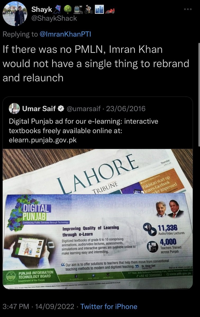Image resolution: width=200 pixels, height=317 pixels.
Task: Open the Twitter for iPhone source link
Action: (109, 306)
